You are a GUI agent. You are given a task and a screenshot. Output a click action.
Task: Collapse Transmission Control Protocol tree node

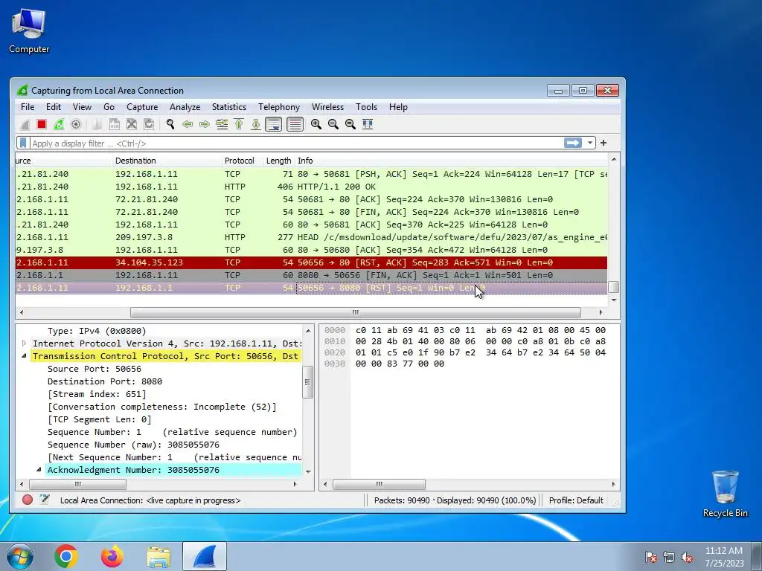(x=24, y=356)
